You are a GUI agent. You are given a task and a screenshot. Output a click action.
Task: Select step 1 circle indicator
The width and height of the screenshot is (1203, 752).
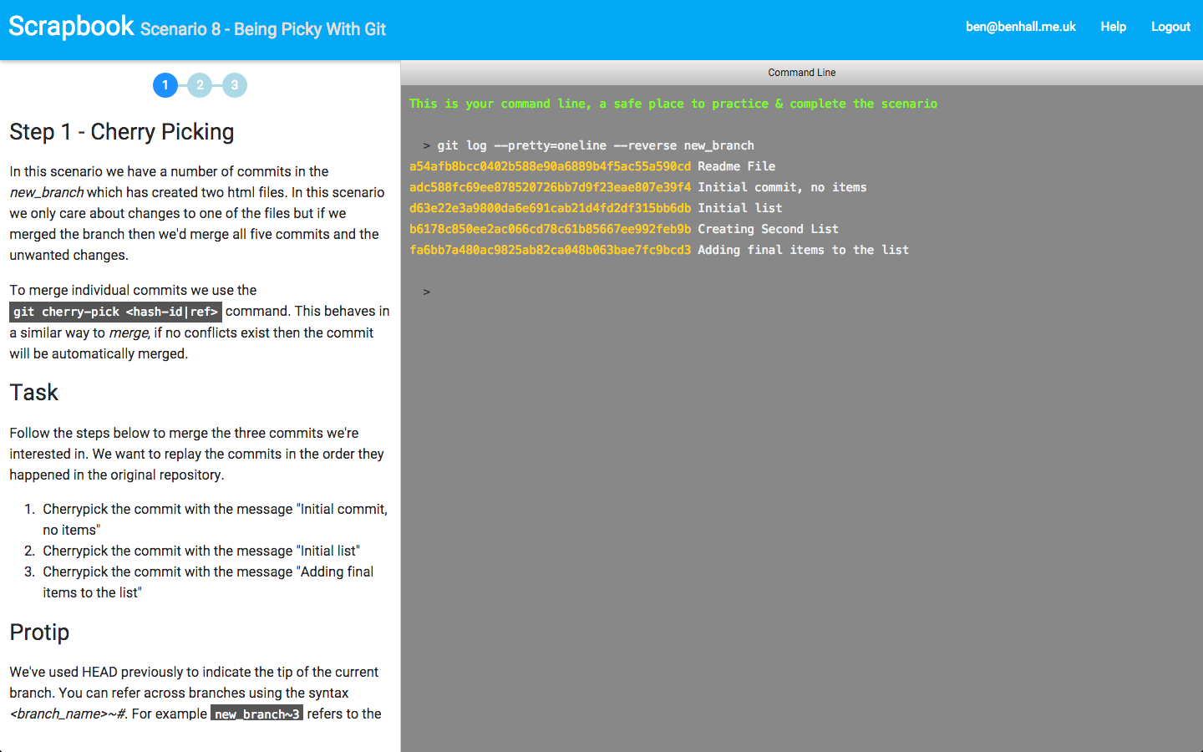pyautogui.click(x=165, y=85)
